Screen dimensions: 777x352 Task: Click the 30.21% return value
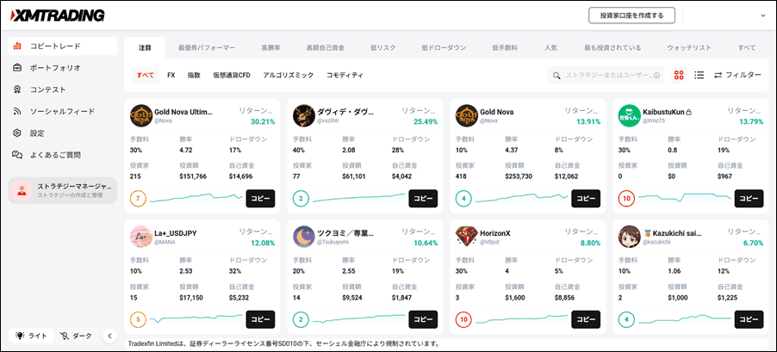(262, 122)
